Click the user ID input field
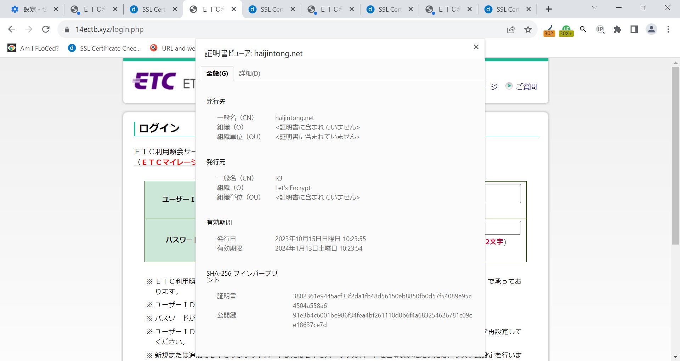This screenshot has width=680, height=361. point(503,194)
